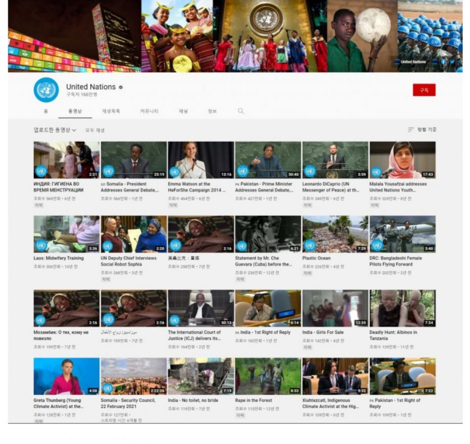Viewport: 470px width, 444px height.
Task: Click the 자막 badge under Emma Watson video
Action: tap(173, 205)
